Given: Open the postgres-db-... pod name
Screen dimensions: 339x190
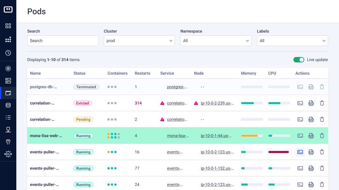Looking at the screenshot, I should pos(43,87).
